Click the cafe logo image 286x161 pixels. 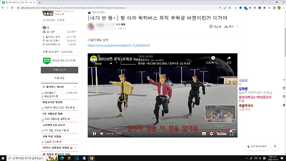[x=48, y=13]
